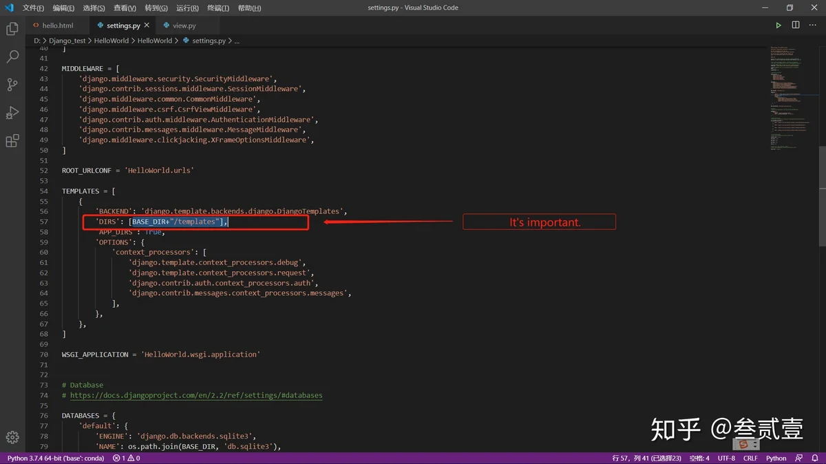The width and height of the screenshot is (826, 464).
Task: Change end-of-line sequence from CRLF
Action: tap(750, 458)
